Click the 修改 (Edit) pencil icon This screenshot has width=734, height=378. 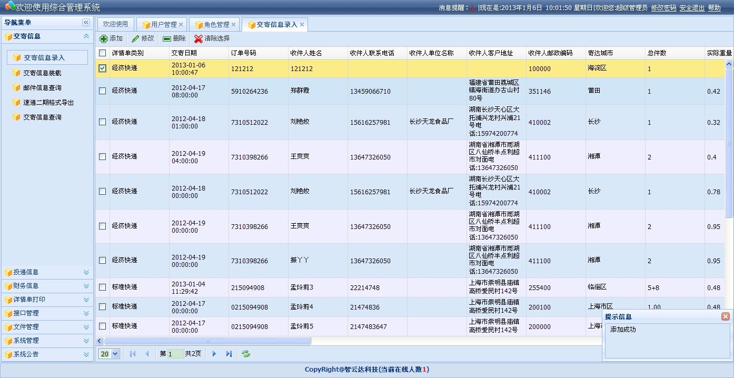click(x=135, y=38)
